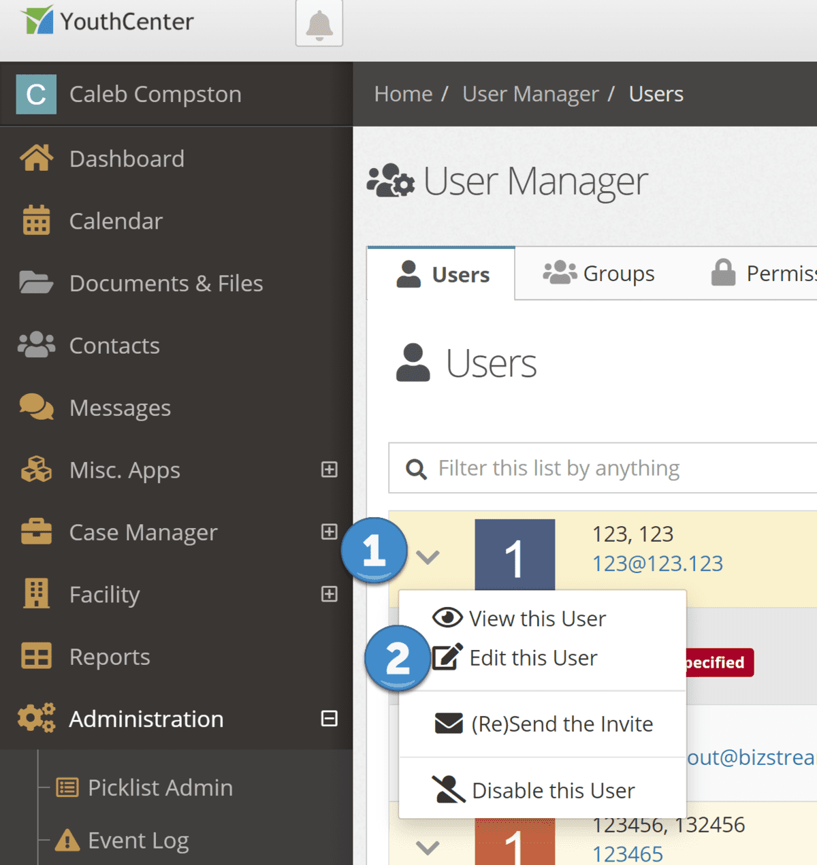This screenshot has width=817, height=865.
Task: Open Messages via the chat bubble icon
Action: click(35, 407)
